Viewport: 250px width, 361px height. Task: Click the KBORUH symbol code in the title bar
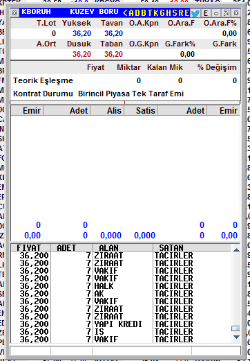(36, 12)
